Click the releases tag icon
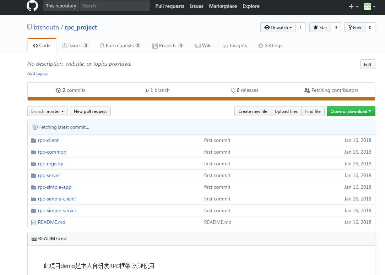385x275 pixels. coord(233,90)
